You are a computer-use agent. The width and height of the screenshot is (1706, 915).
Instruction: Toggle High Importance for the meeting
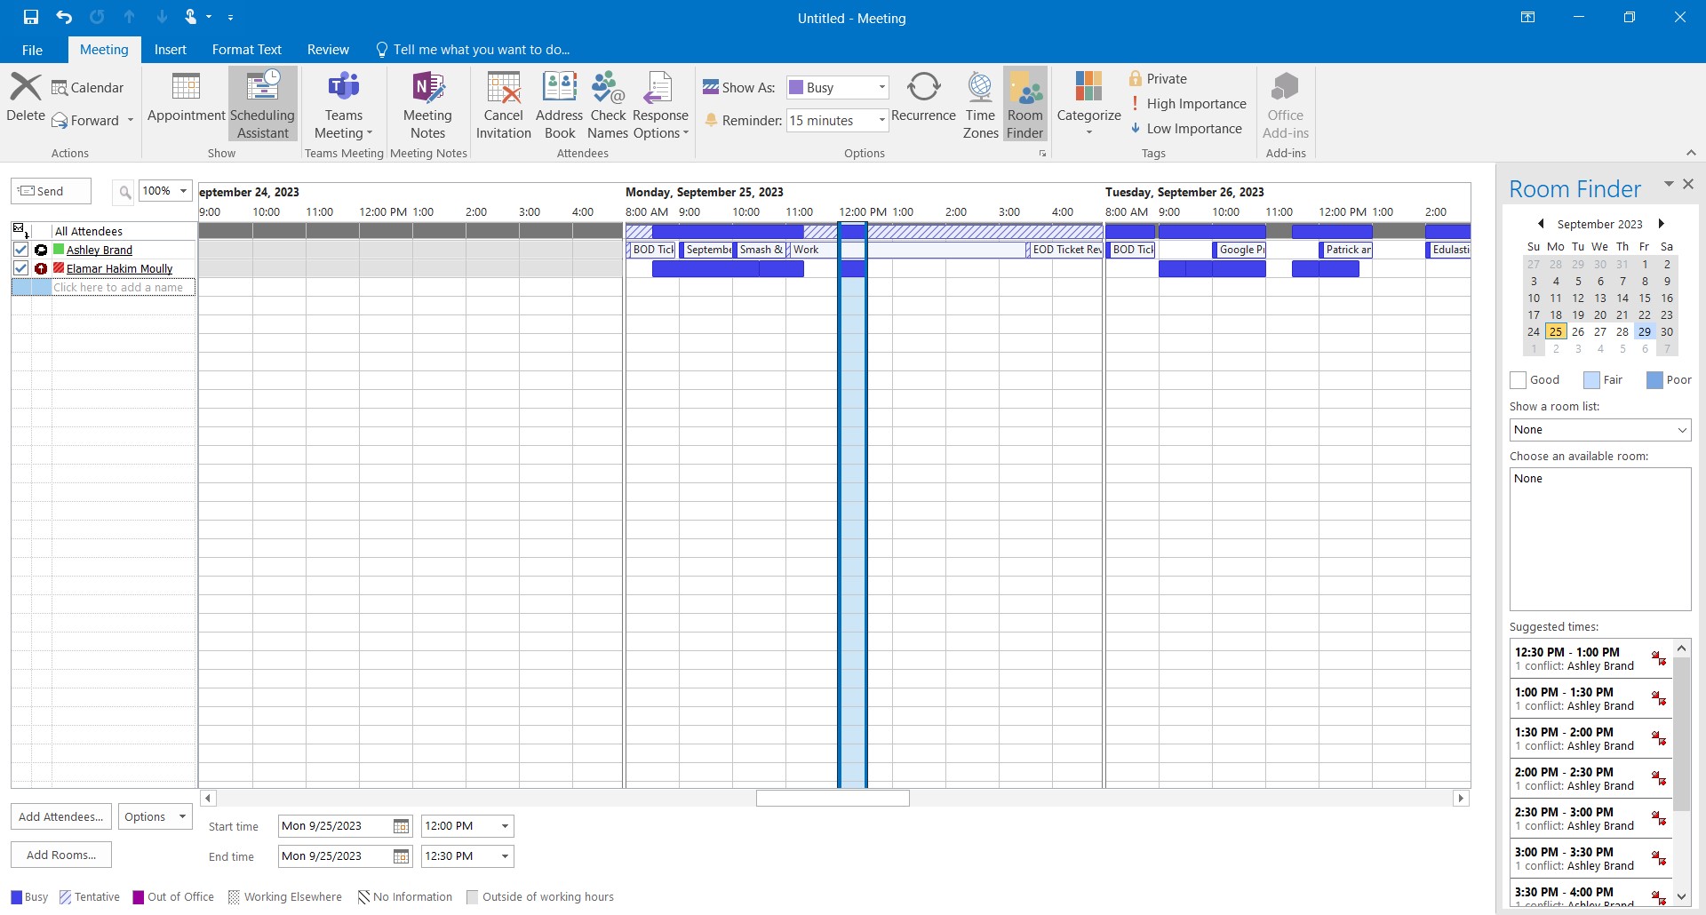[x=1189, y=103]
